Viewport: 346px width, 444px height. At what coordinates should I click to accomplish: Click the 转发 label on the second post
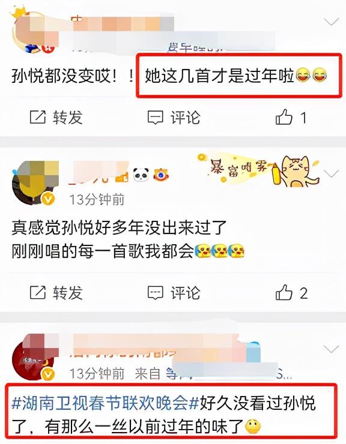click(68, 293)
